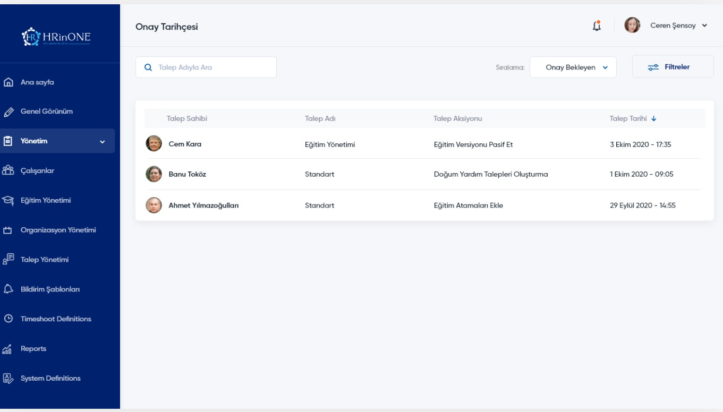Expand the Ceren Şensoy user menu
The height and width of the screenshot is (412, 723).
tap(704, 26)
